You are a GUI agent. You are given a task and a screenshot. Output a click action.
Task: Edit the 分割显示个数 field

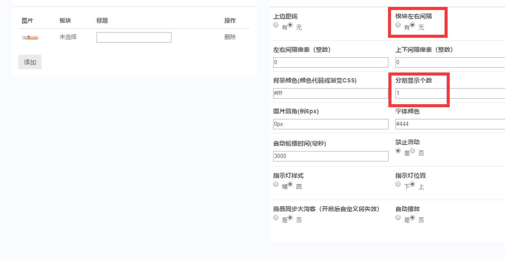(450, 93)
